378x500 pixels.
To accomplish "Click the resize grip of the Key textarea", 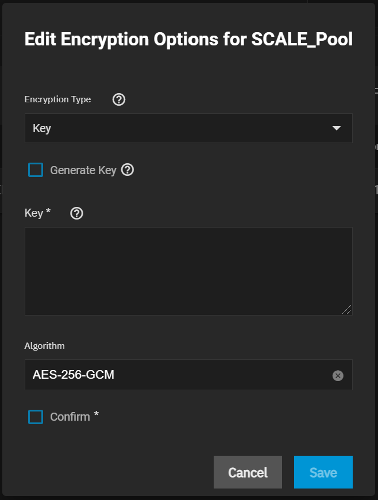I will pos(347,310).
